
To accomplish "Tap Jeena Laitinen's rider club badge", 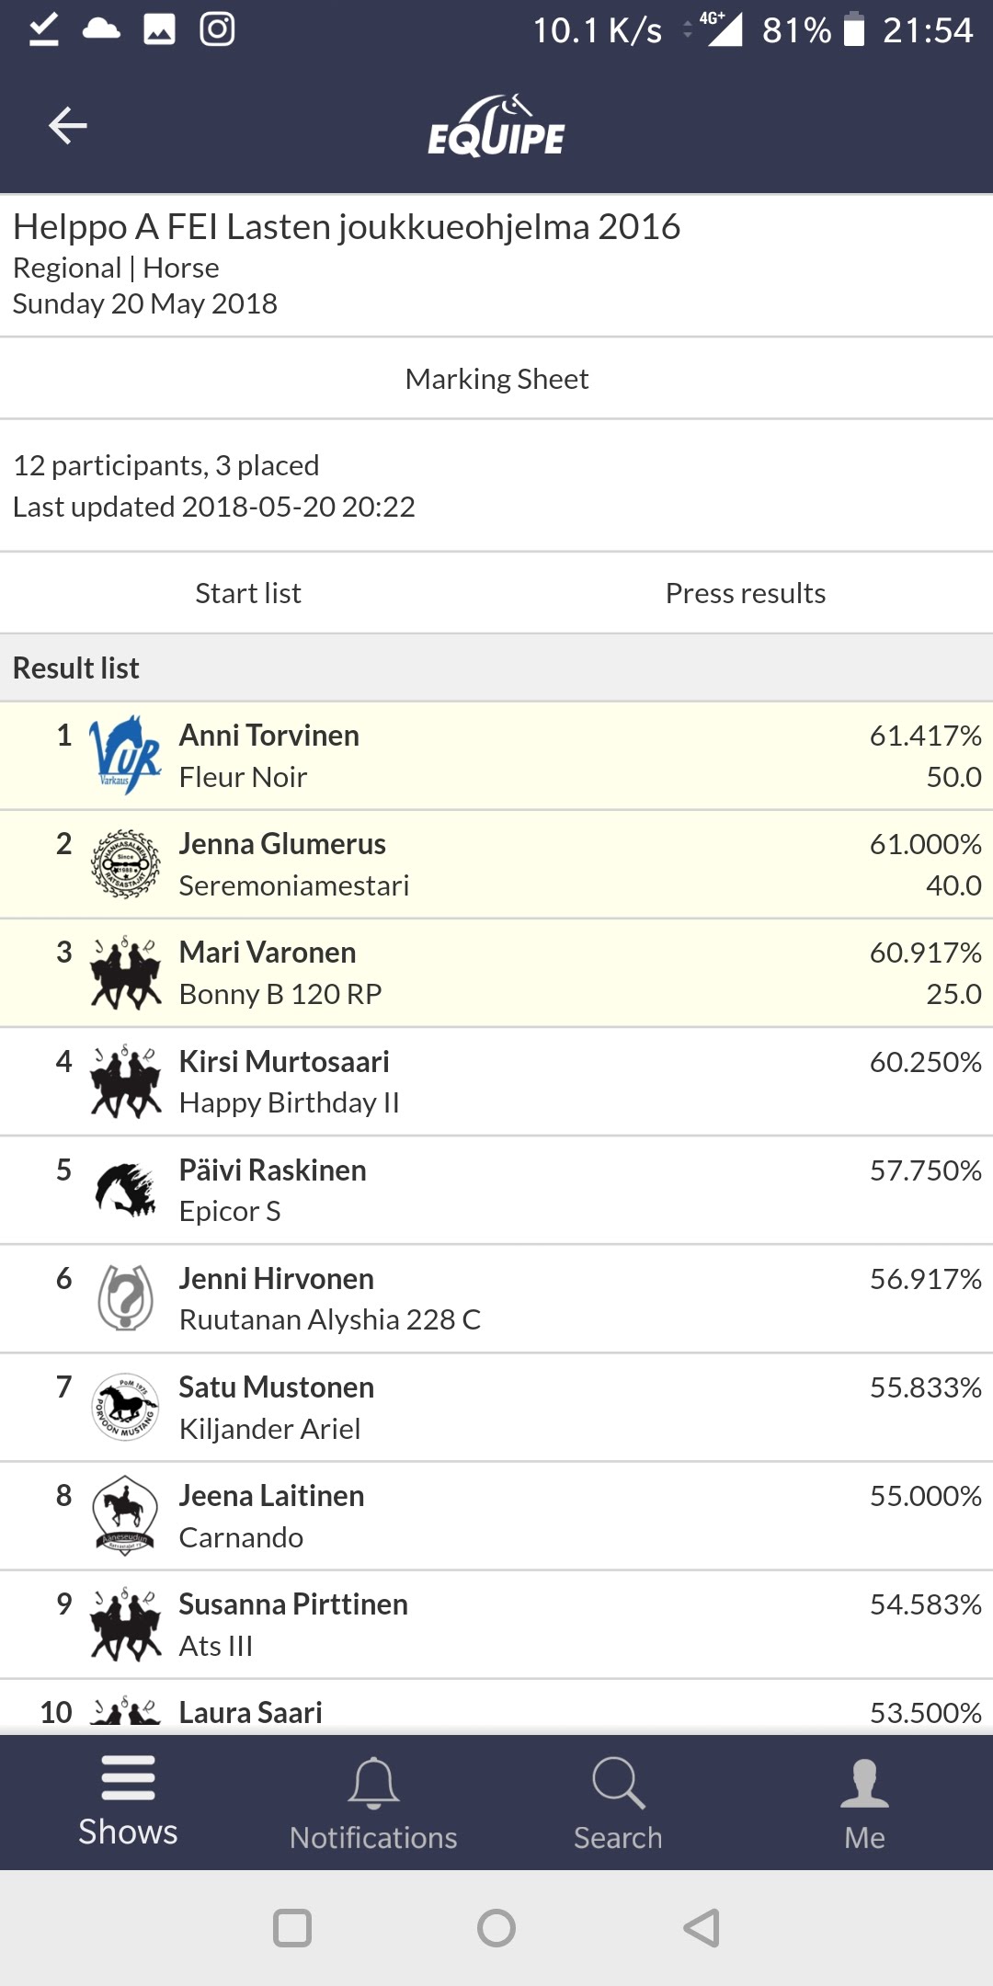I will [126, 1515].
